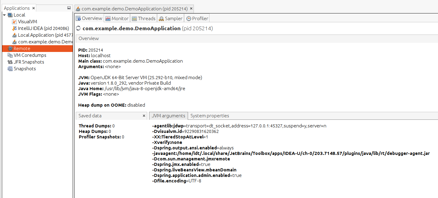Viewport: 438px width, 198px height.
Task: Close the Applications panel tab
Action: pos(33,8)
